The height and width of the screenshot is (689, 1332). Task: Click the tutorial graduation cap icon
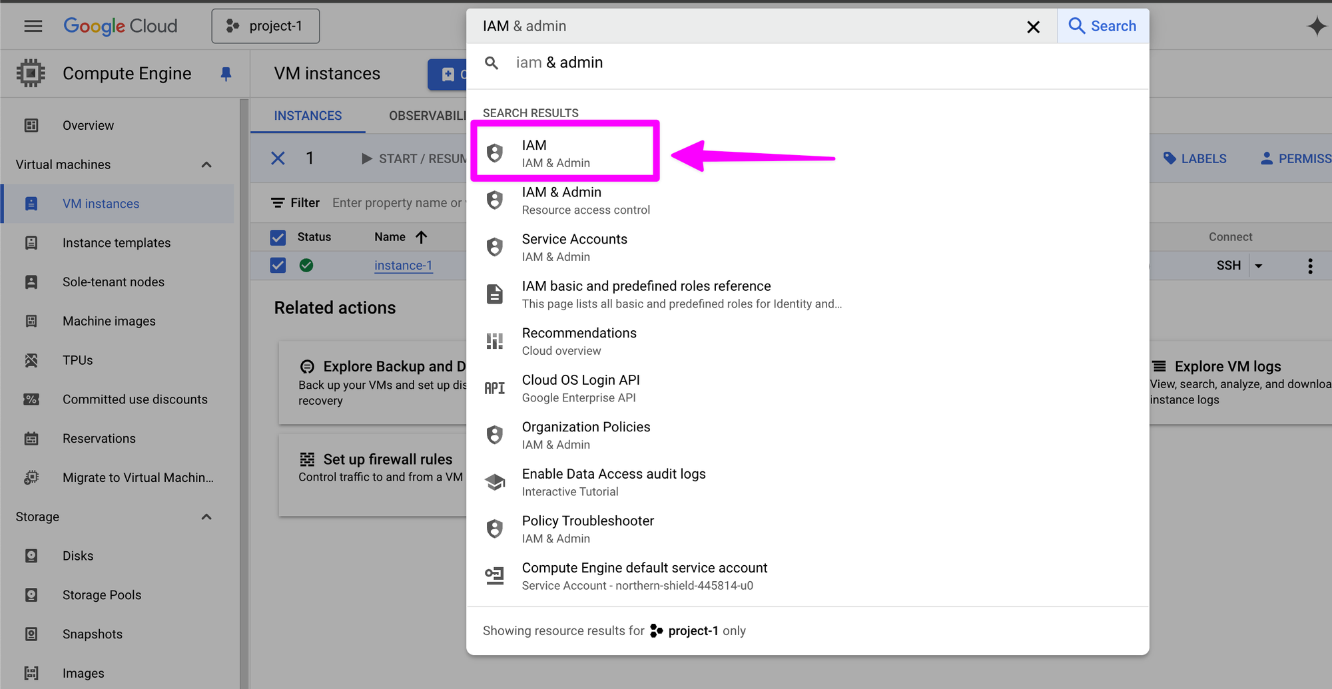pos(494,482)
